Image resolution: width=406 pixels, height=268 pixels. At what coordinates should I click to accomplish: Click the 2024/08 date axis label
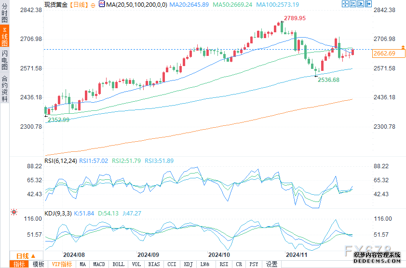pyautogui.click(x=74, y=255)
